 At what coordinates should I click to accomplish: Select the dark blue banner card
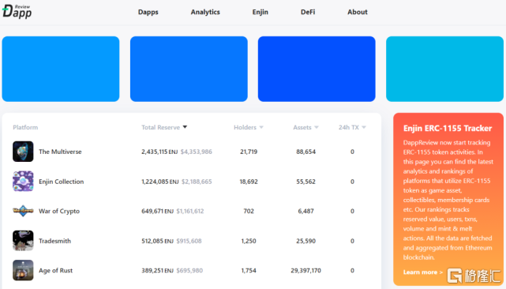point(317,69)
